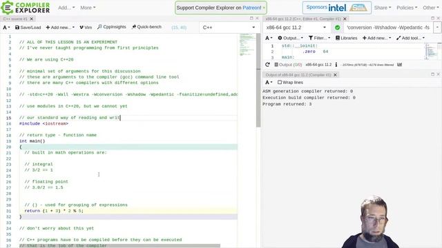Click the assembly pane minimap
Image resolution: width=442 pixels, height=248 pixels.
(431, 51)
